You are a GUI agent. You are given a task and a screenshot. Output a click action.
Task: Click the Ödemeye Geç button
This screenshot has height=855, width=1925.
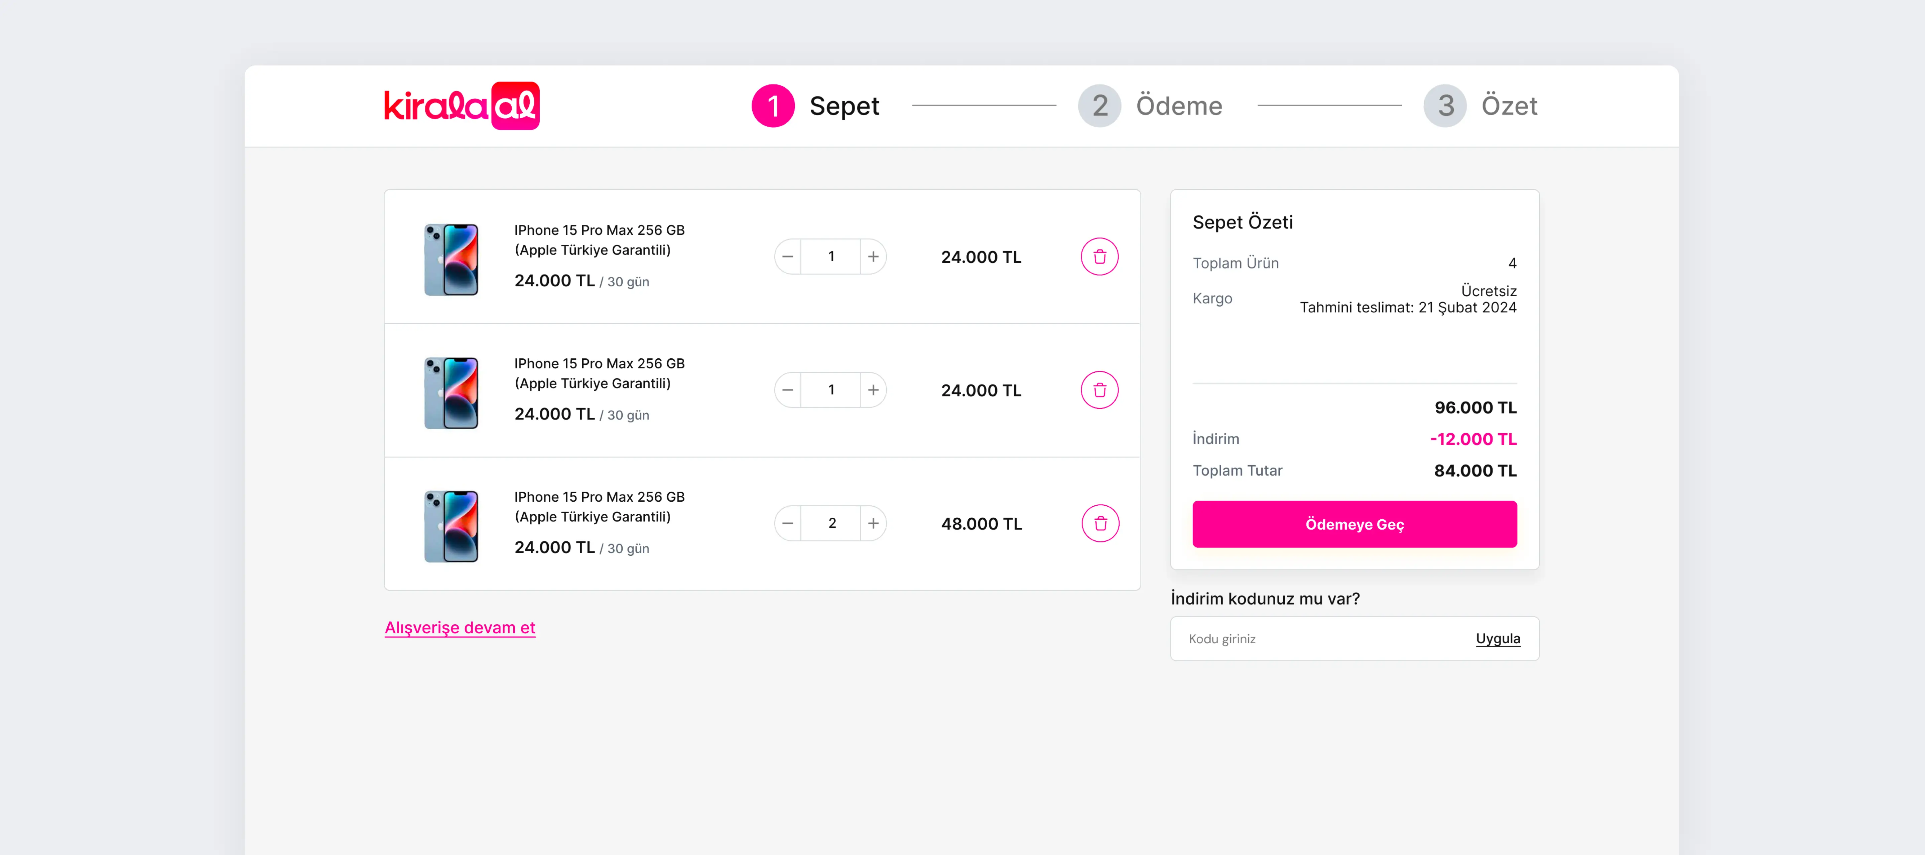[1354, 524]
